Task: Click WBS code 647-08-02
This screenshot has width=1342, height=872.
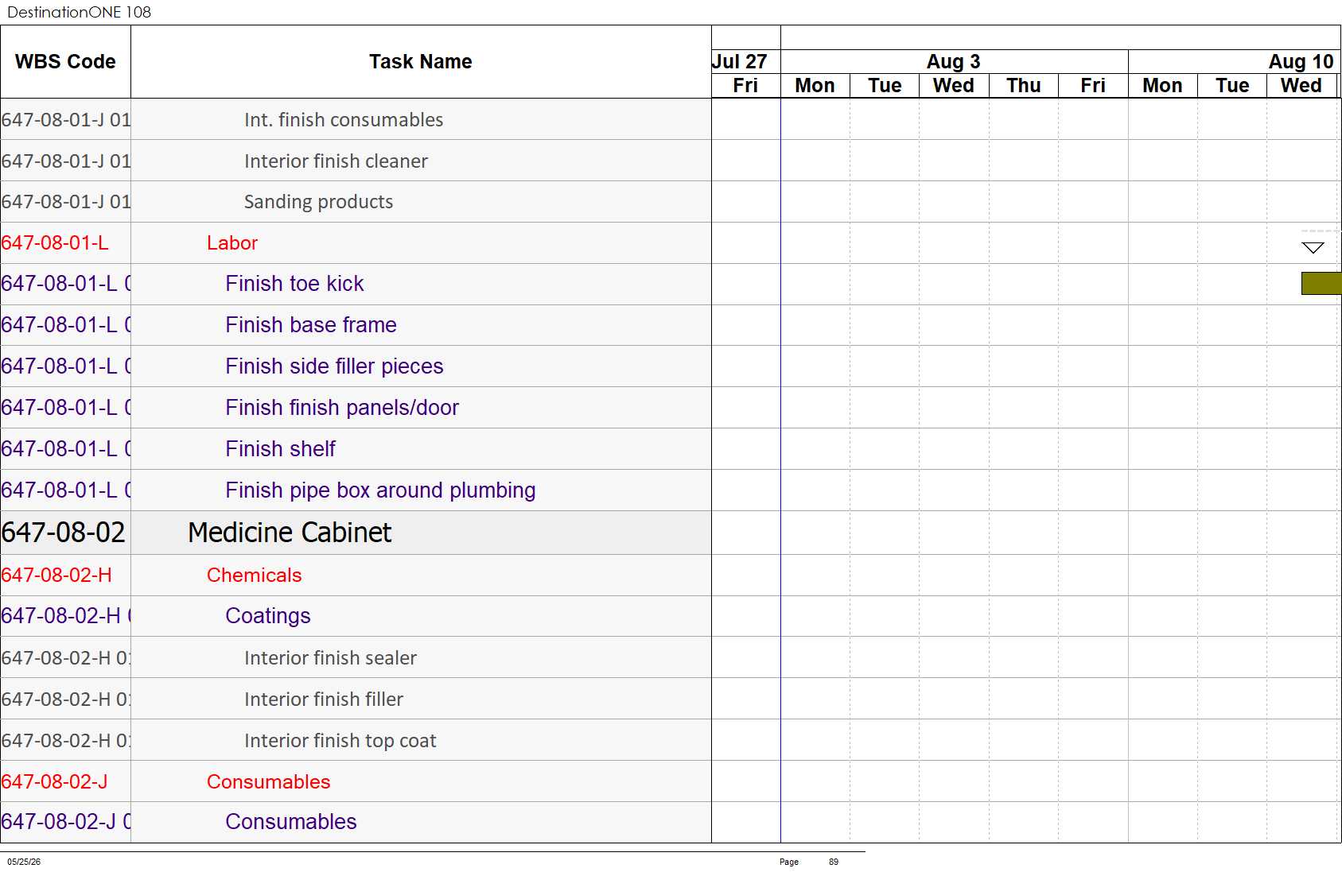Action: (x=64, y=533)
